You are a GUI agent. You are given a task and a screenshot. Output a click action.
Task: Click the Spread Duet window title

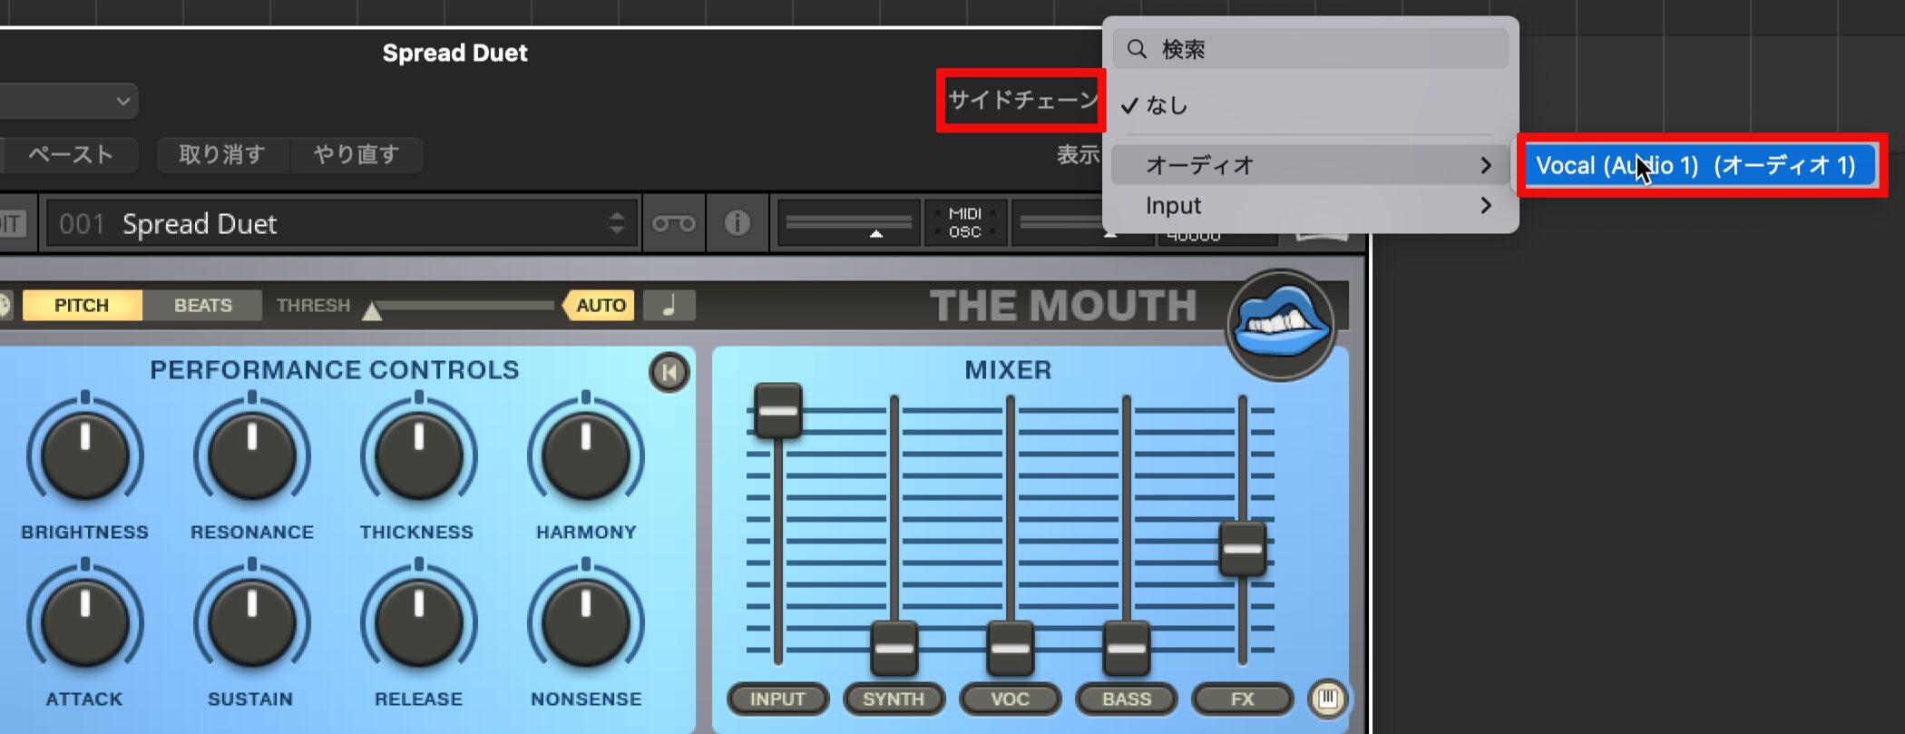pyautogui.click(x=454, y=53)
